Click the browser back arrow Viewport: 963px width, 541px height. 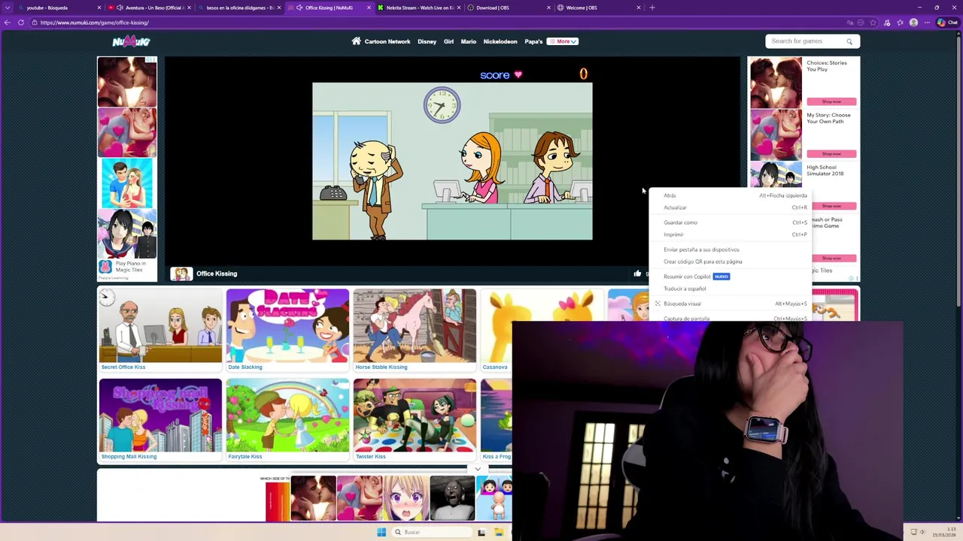point(8,23)
